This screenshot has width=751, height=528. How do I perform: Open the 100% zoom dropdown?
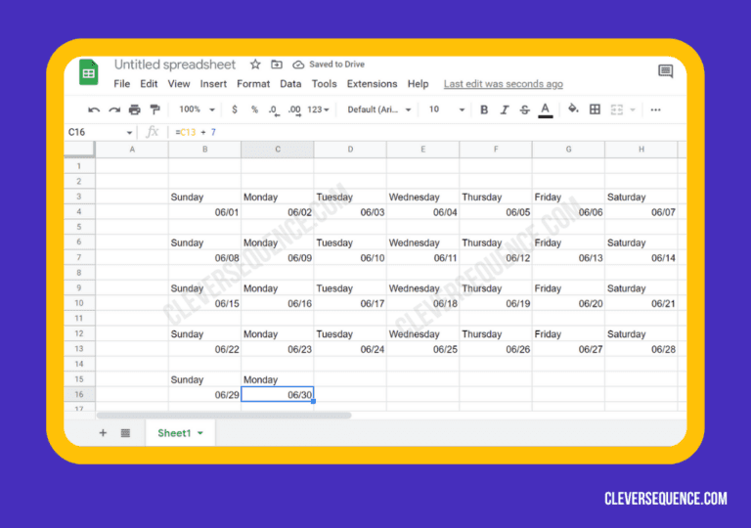pos(197,110)
